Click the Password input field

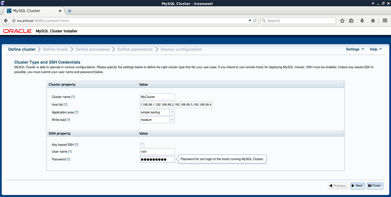click(157, 159)
